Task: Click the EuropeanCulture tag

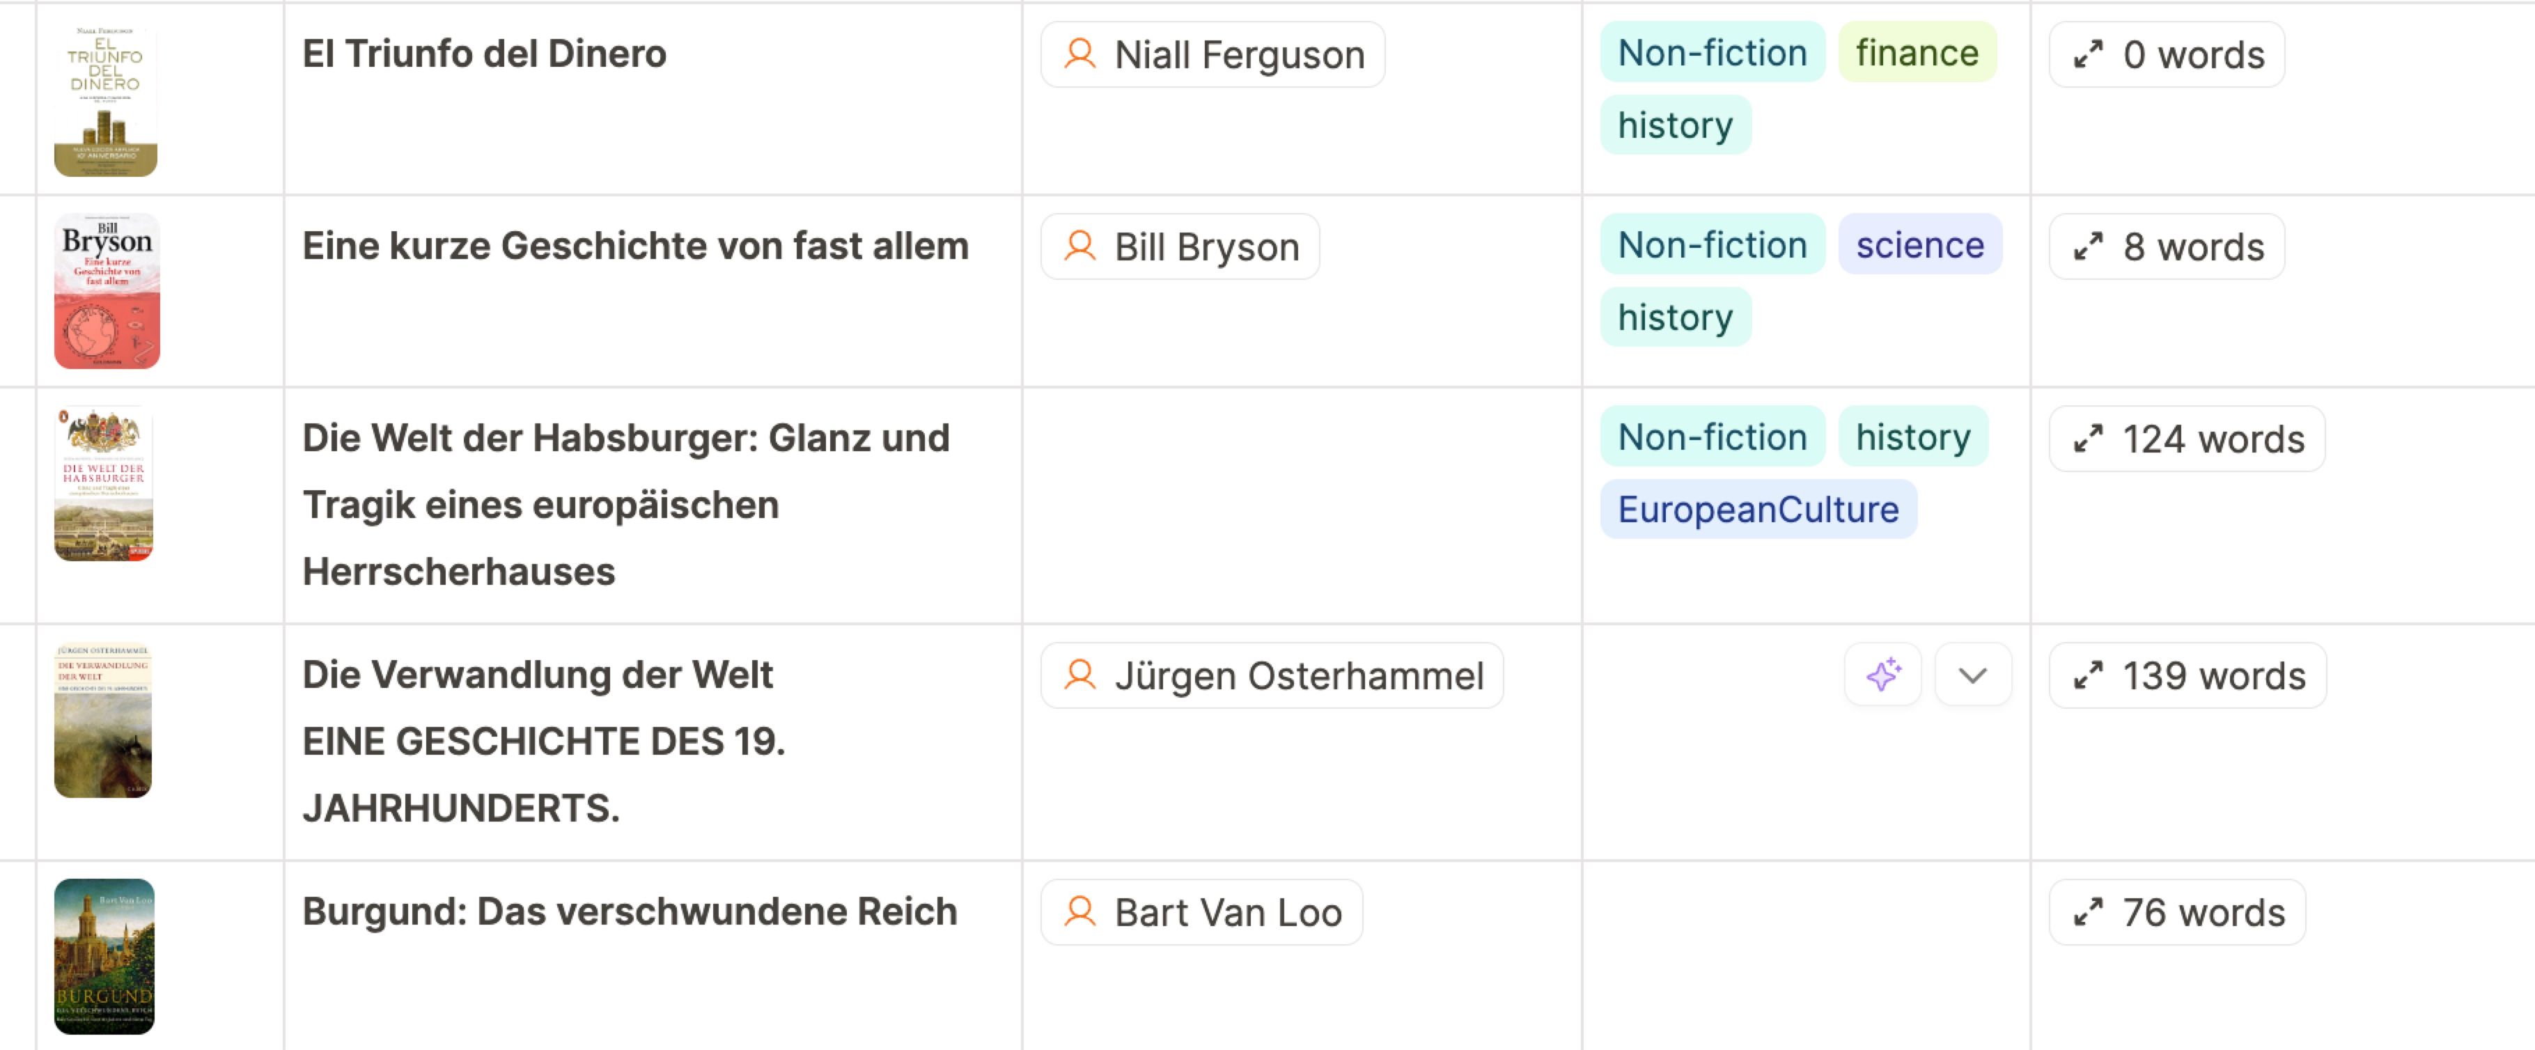Action: (x=1758, y=510)
